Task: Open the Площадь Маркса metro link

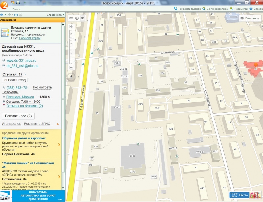Action: (x=20, y=97)
